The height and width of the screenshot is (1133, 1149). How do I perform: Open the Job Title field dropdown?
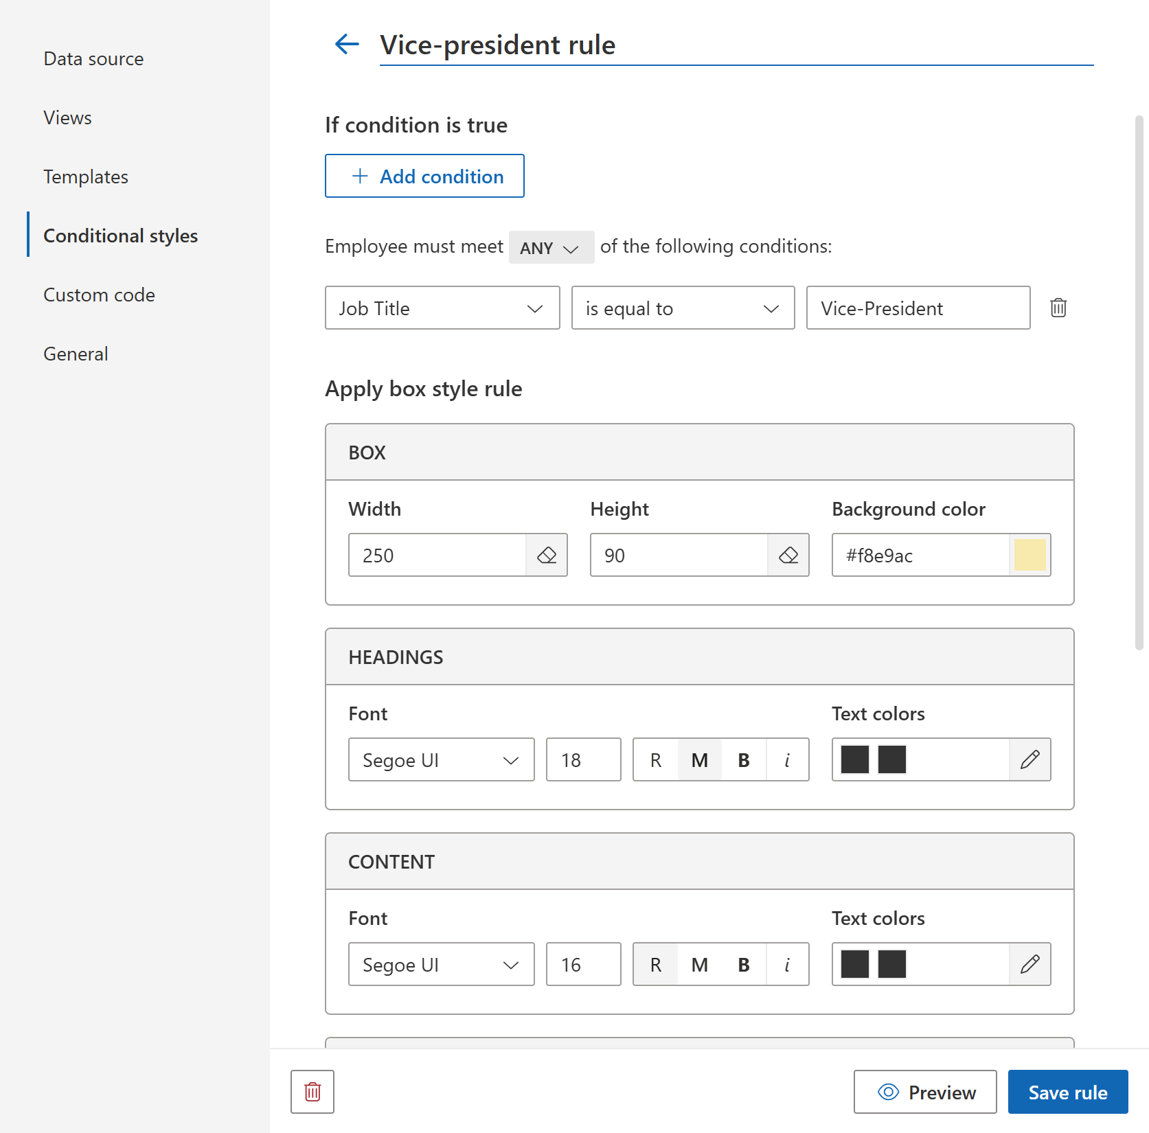442,308
